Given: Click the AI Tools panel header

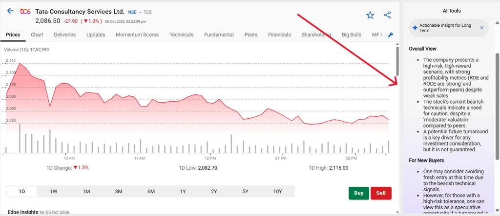Looking at the screenshot, I should coord(452,11).
